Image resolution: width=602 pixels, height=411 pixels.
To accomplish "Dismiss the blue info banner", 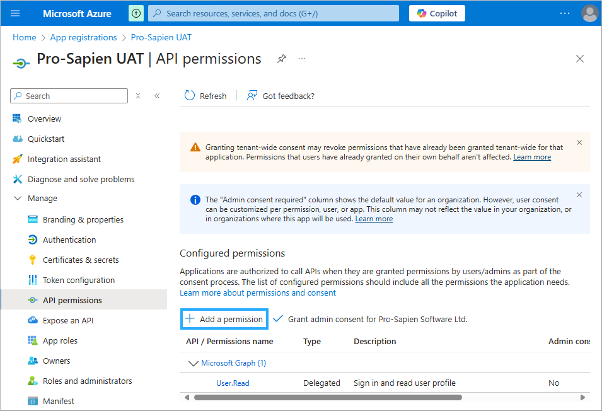I will coord(579,195).
